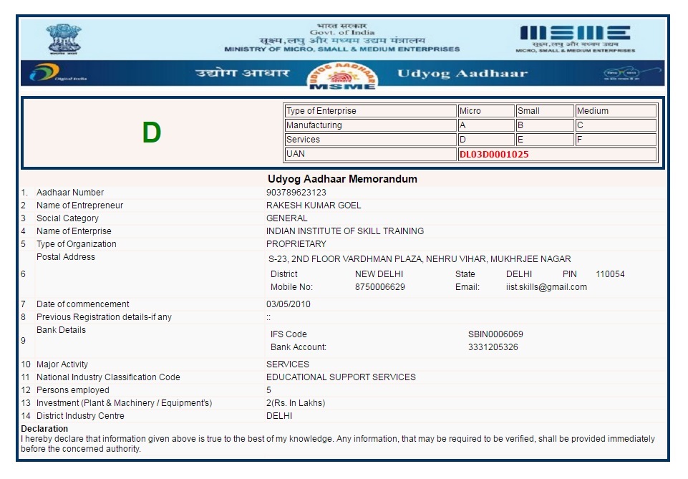The image size is (688, 479).
Task: Click the entrepreneur name RAKESH KUMAR GOEL
Action: pos(314,205)
